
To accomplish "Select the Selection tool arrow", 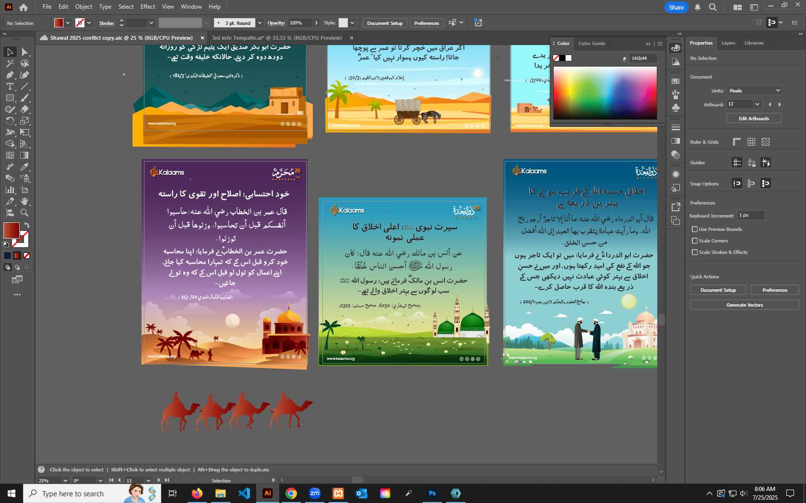I will click(10, 52).
